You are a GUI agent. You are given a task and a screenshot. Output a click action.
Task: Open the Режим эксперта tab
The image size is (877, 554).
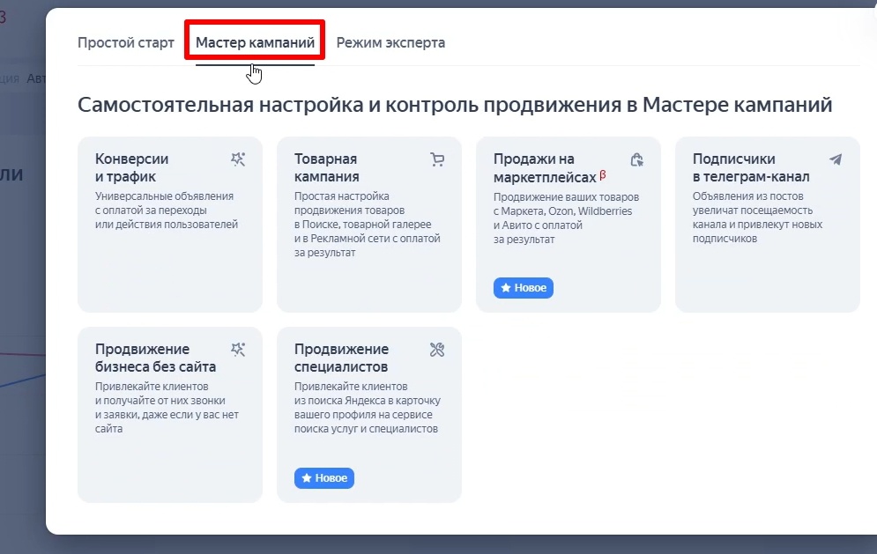[x=390, y=42]
